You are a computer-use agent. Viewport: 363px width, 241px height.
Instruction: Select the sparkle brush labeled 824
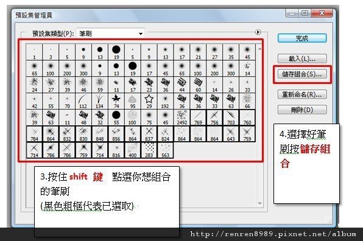166,134
